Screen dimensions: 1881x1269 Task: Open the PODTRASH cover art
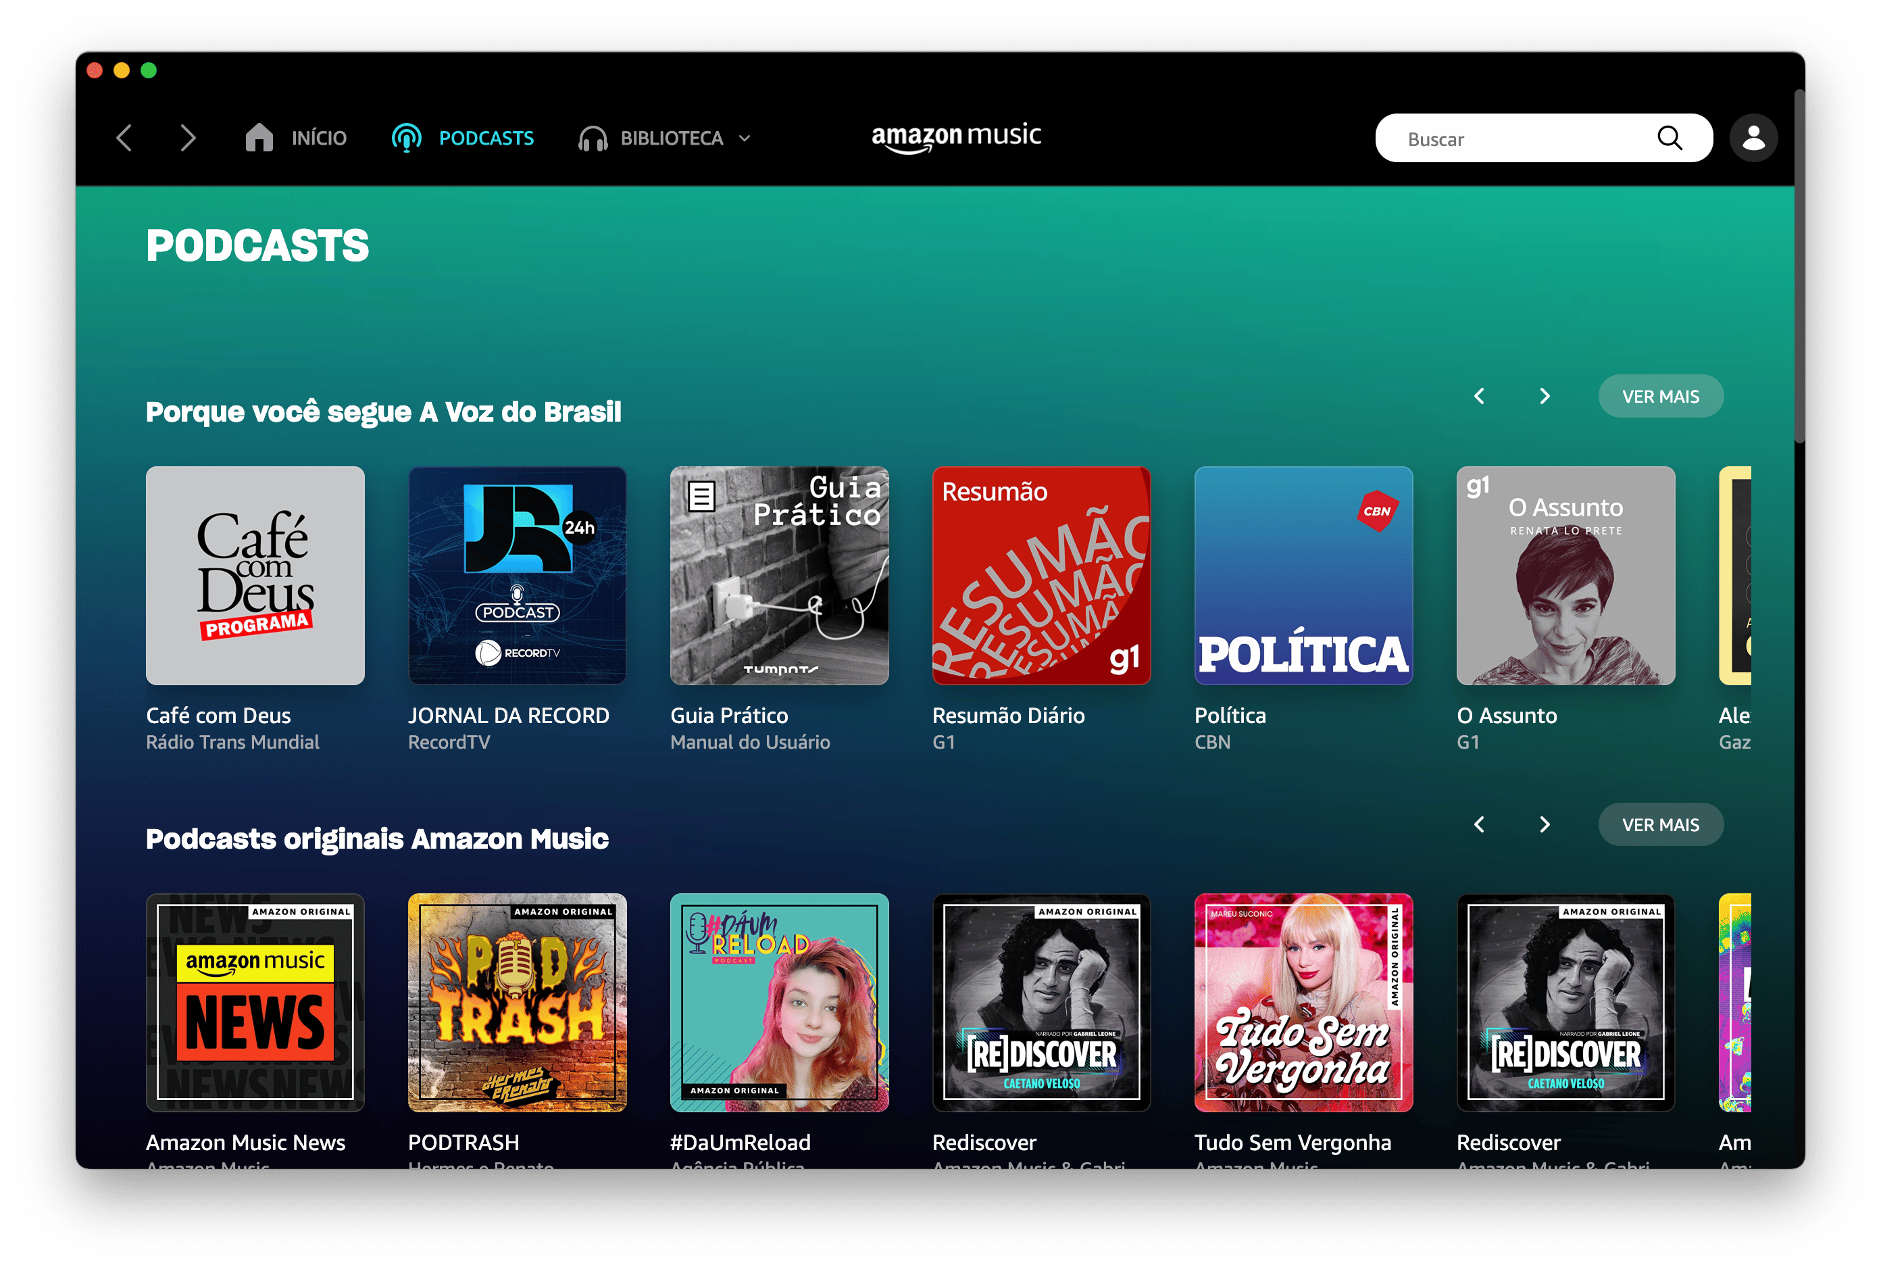tap(517, 1003)
